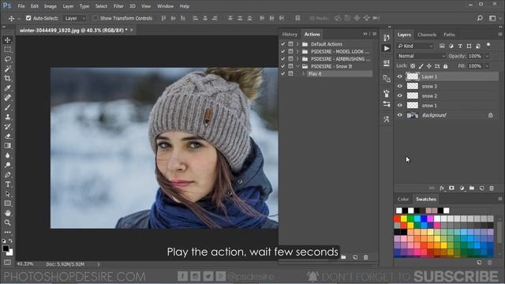Hide the Layer 1 layer
Screen dimensions: 505x284
tap(400, 77)
